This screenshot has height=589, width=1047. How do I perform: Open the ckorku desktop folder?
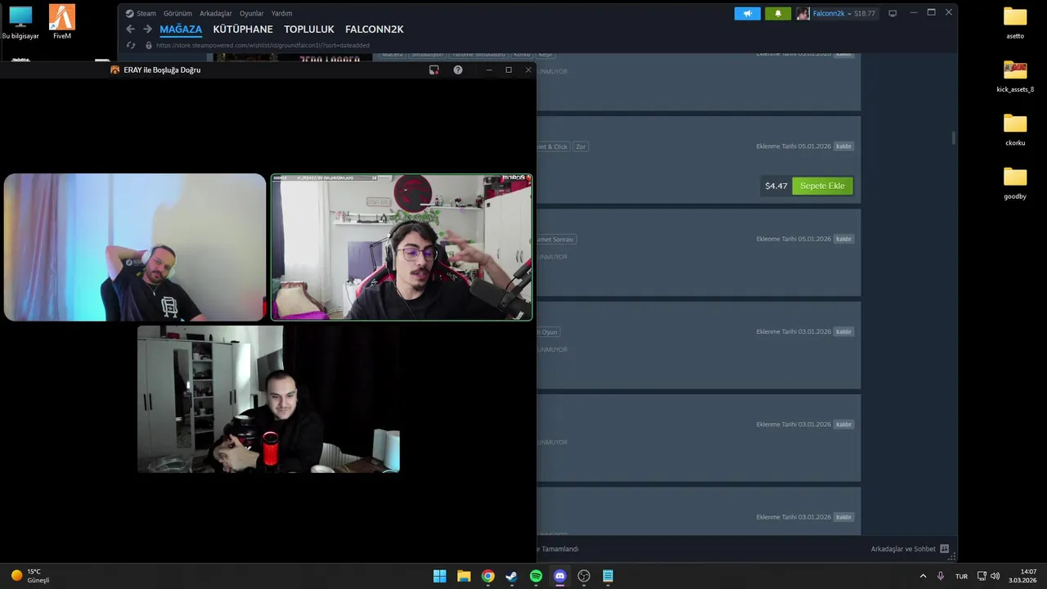(x=1015, y=129)
